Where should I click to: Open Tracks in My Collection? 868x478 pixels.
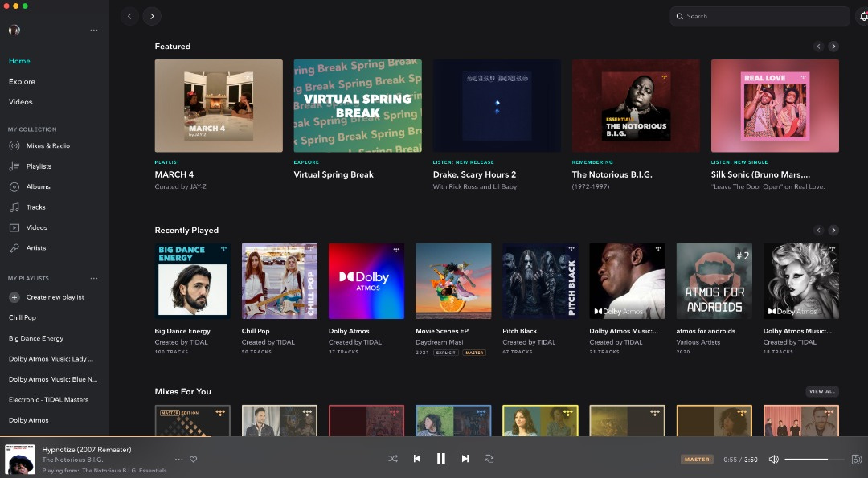pyautogui.click(x=27, y=207)
